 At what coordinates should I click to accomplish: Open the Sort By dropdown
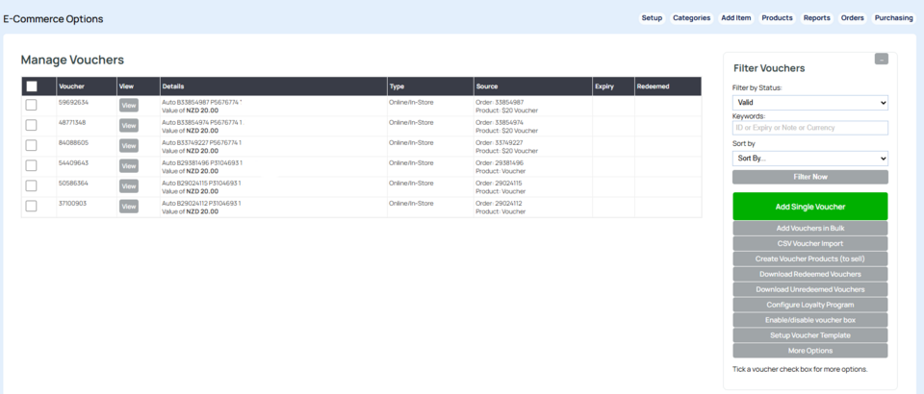tap(810, 159)
